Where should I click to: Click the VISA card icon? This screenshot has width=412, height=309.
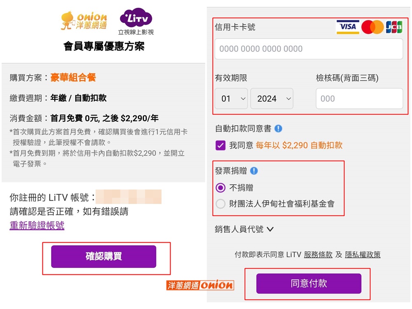tap(348, 26)
